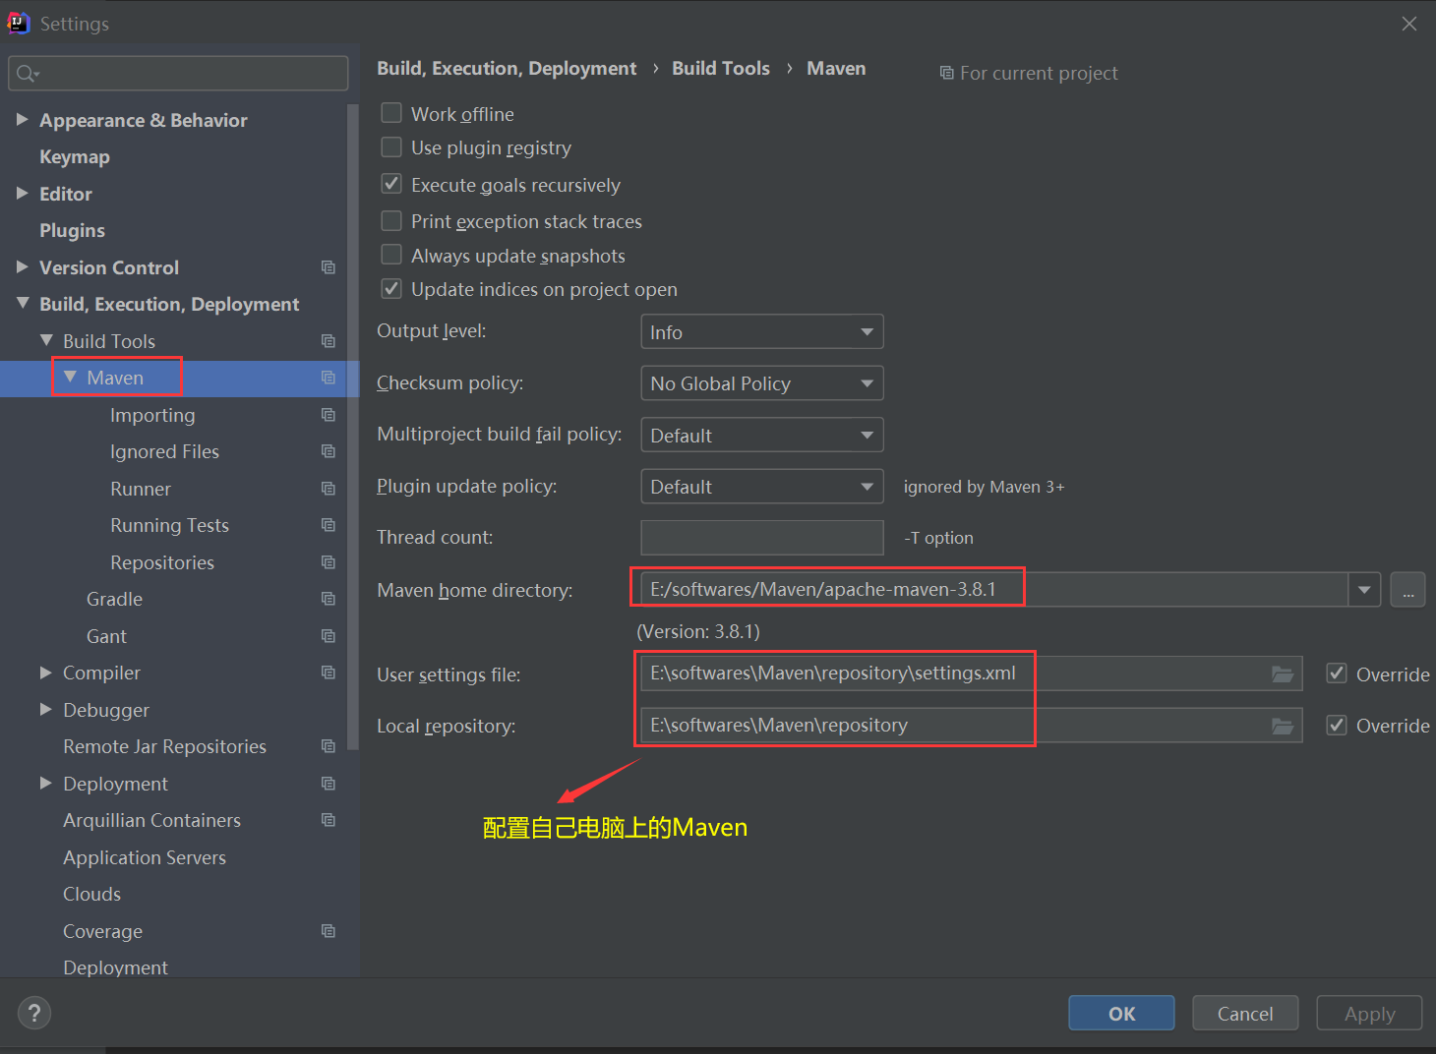Click project-level icon beside Compiler
This screenshot has width=1436, height=1054.
329,673
